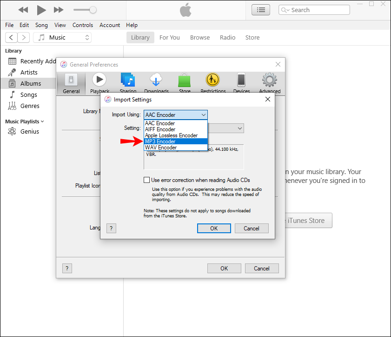Switch to the Radio tab
Image resolution: width=391 pixels, height=337 pixels.
click(227, 37)
